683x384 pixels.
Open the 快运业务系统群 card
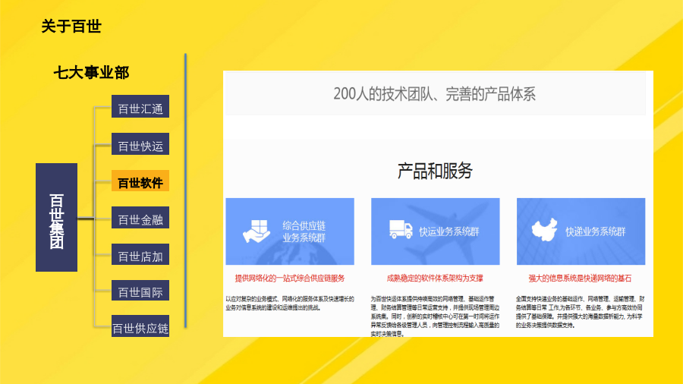pos(436,231)
